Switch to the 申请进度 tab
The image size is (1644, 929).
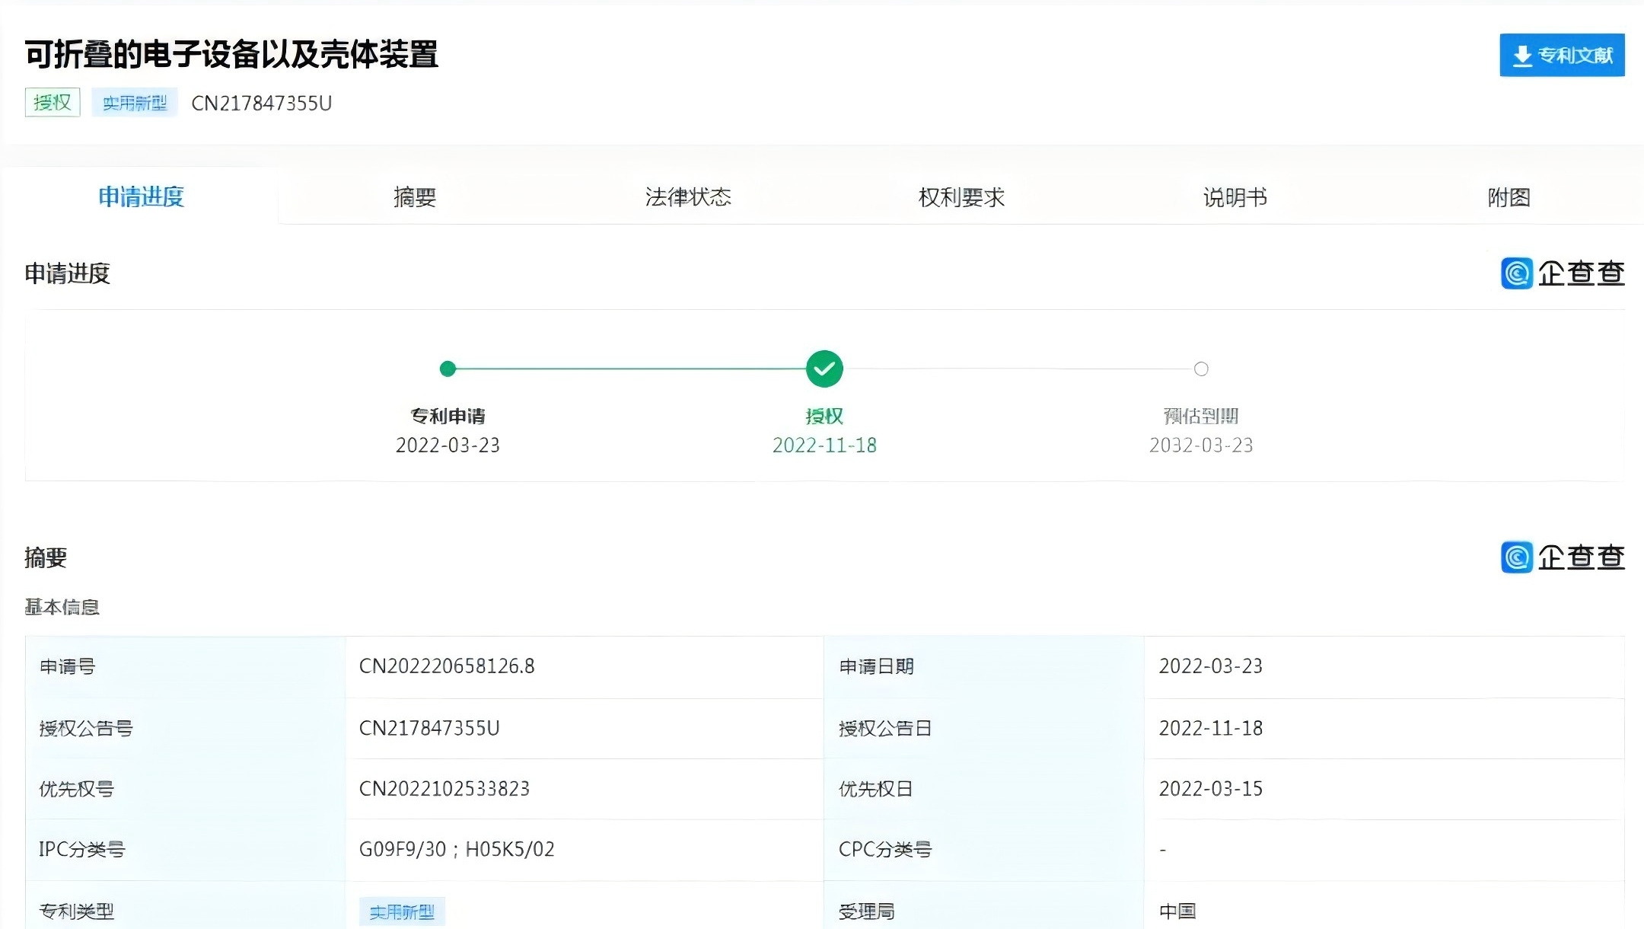pos(141,197)
